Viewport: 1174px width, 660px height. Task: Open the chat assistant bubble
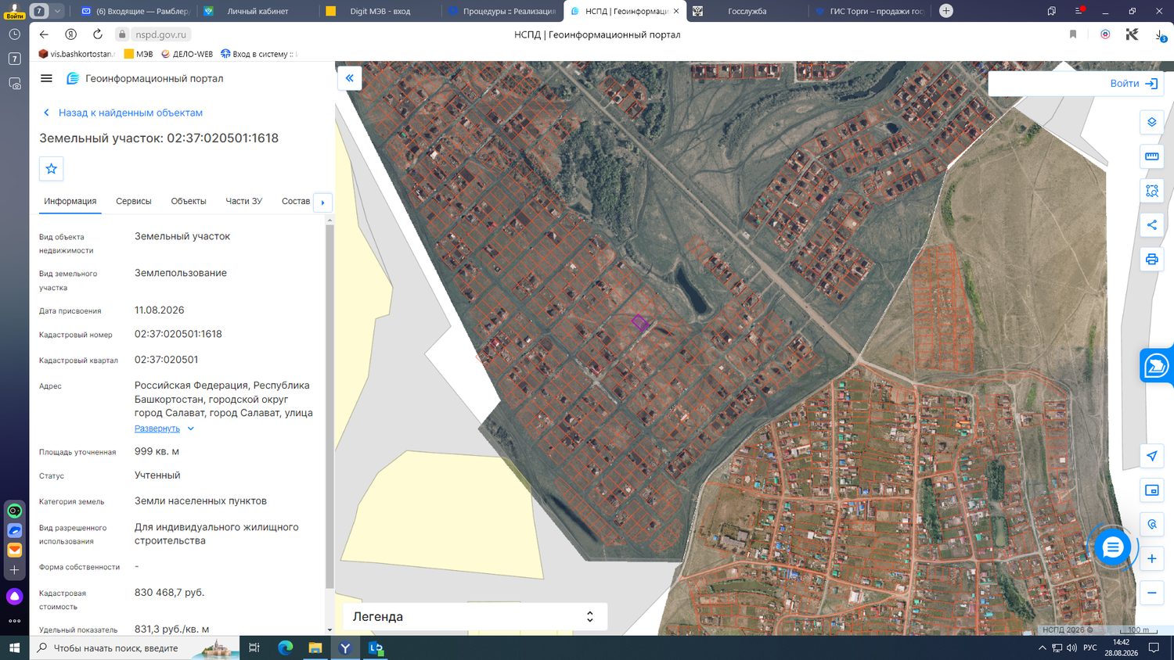[1112, 547]
